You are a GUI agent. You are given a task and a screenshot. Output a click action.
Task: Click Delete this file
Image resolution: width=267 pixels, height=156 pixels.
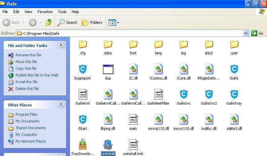point(23,89)
